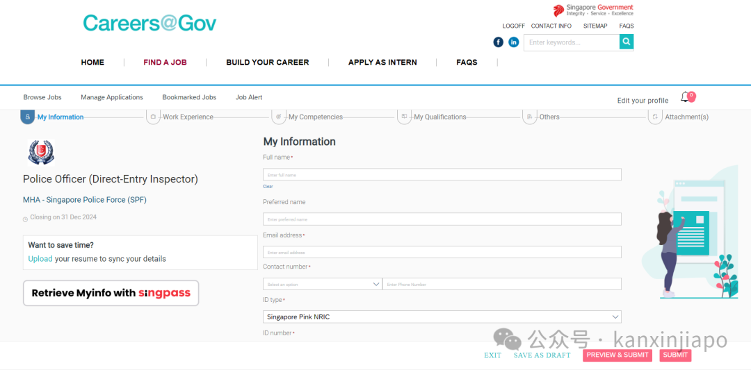Open the CONTACT INFO link
The image size is (751, 370).
551,26
